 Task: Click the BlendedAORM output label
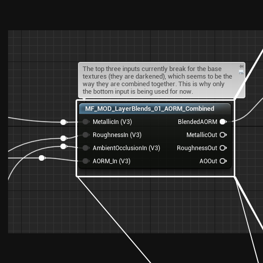click(198, 122)
